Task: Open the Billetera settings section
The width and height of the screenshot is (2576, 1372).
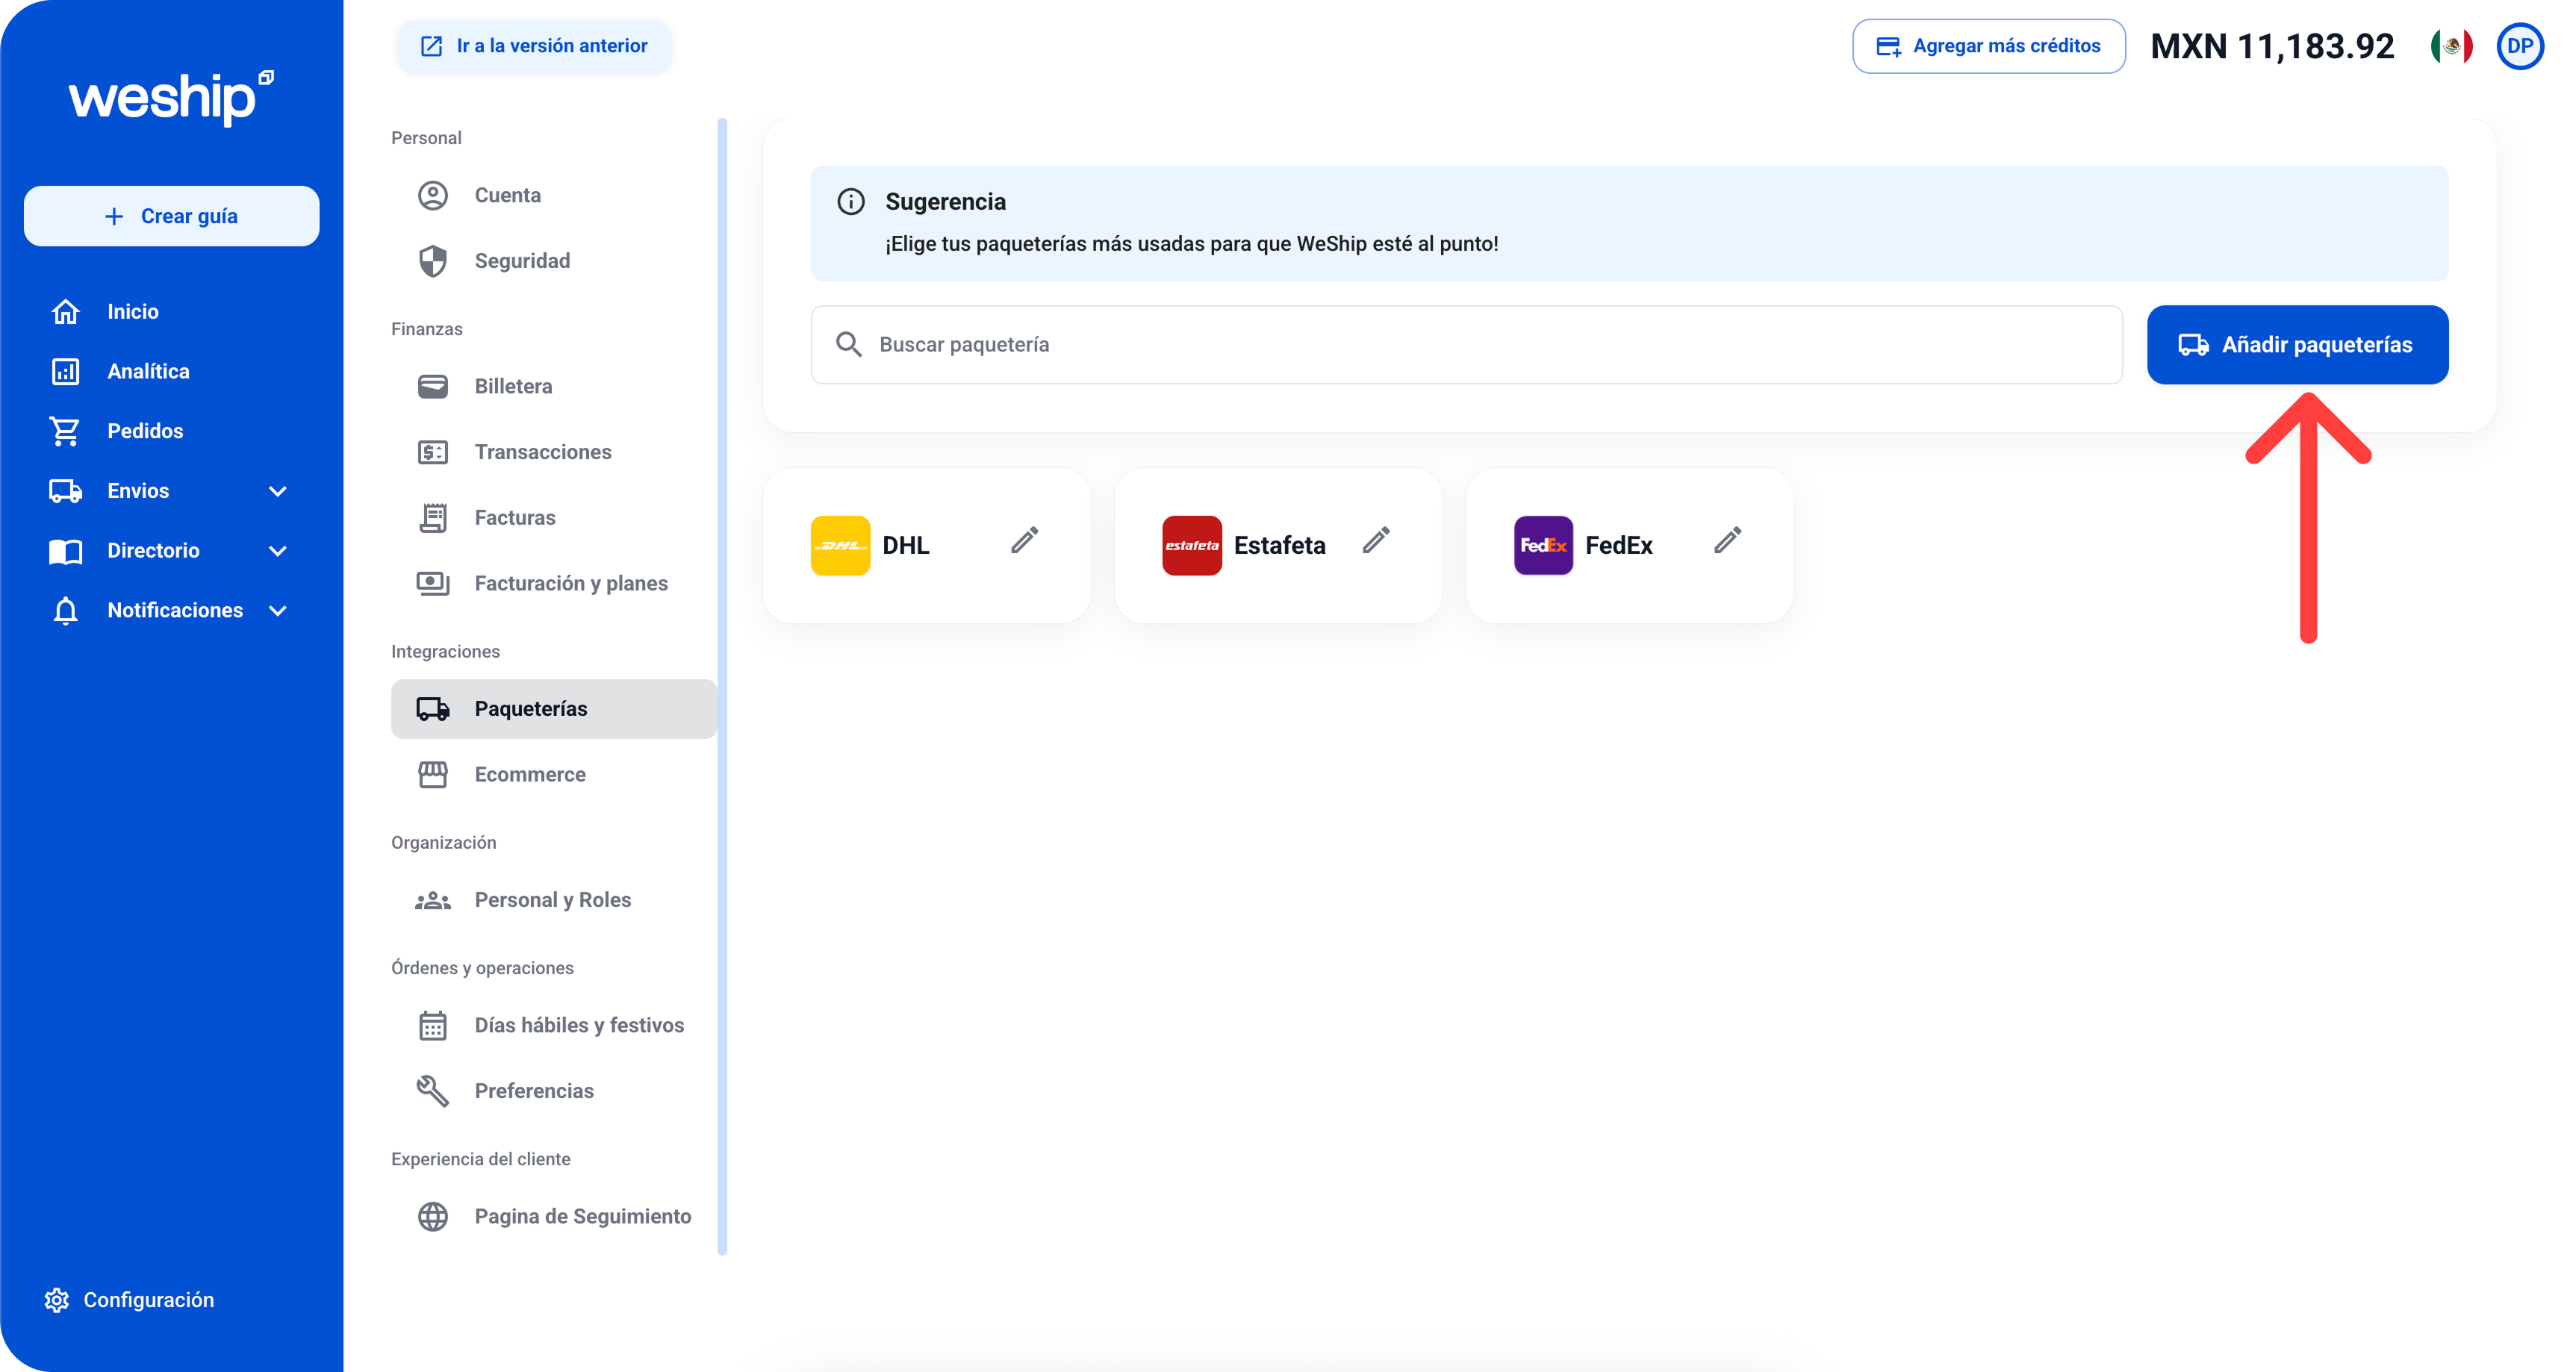Action: coord(512,386)
